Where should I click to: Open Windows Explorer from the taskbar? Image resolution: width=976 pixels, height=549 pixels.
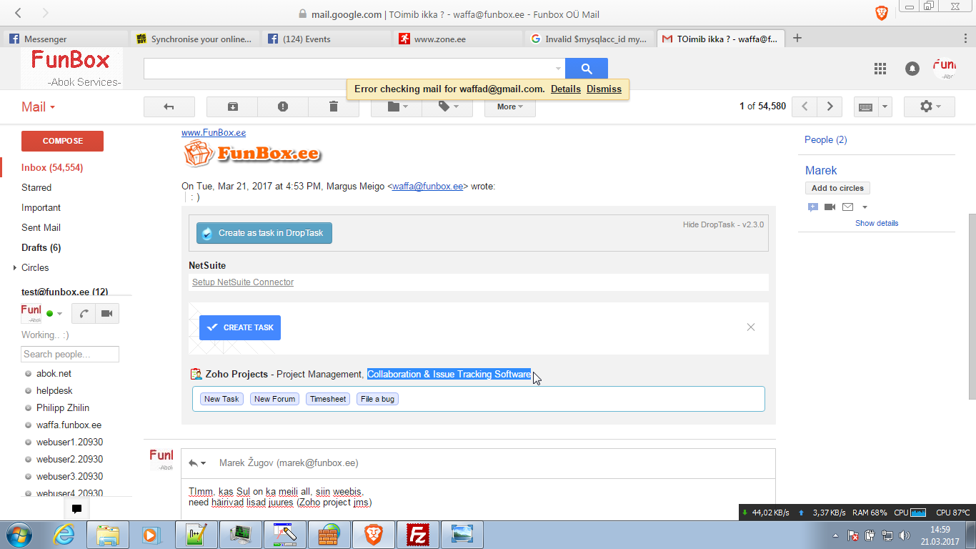pos(108,535)
